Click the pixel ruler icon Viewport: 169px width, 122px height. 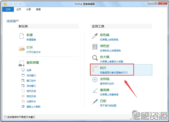coord(95,69)
